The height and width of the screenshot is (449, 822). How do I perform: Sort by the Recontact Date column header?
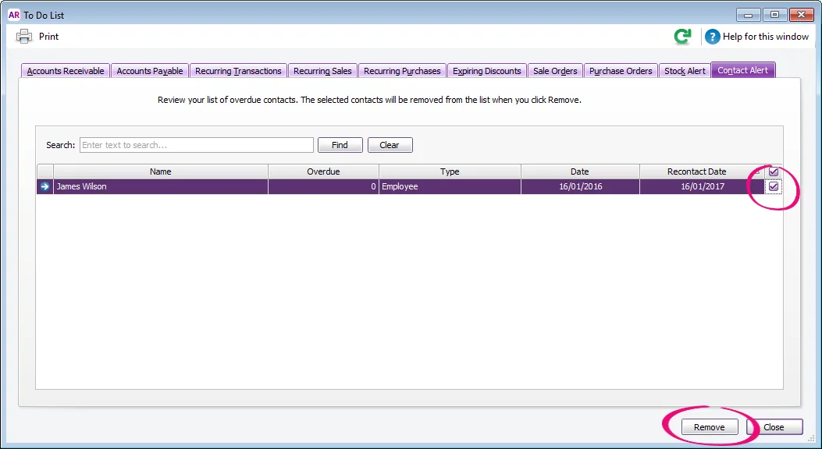click(702, 171)
